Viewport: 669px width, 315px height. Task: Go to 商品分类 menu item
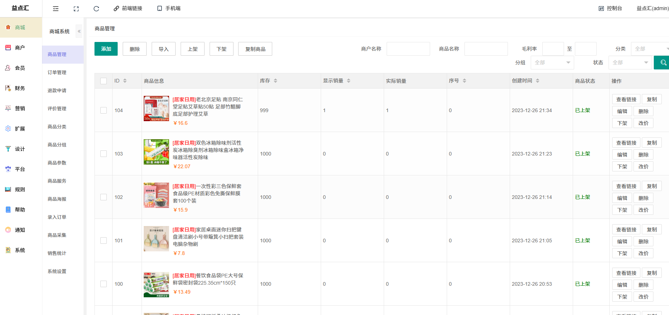click(57, 127)
